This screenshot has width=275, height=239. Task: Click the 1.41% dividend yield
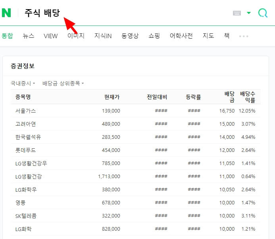(248, 163)
